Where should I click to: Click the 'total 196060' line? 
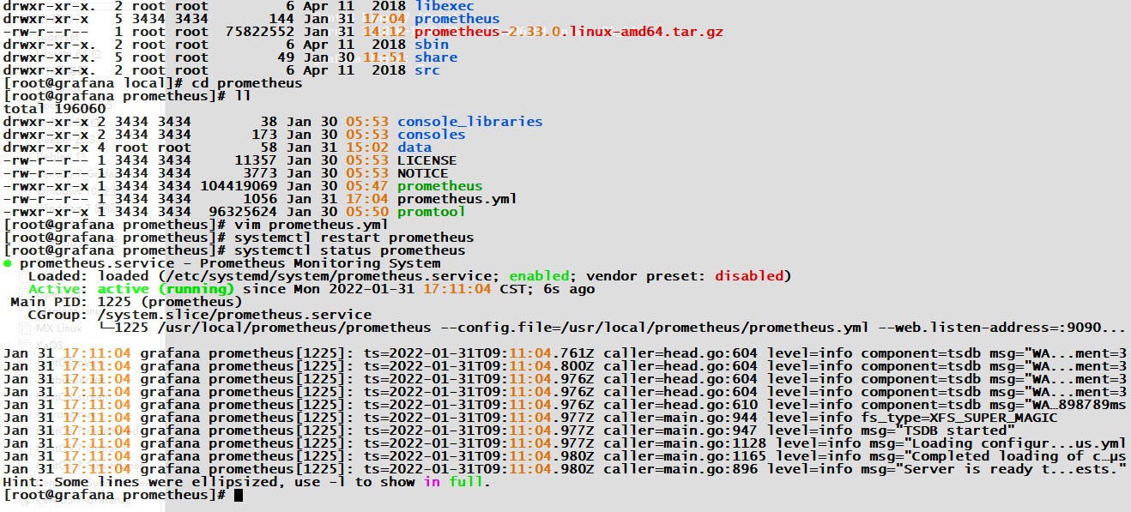pyautogui.click(x=55, y=109)
